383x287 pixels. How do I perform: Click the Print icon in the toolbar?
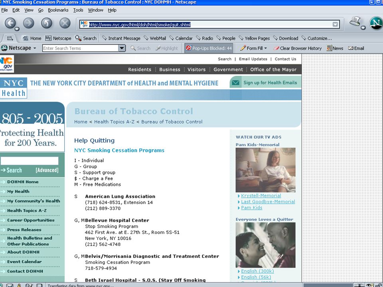355,22
